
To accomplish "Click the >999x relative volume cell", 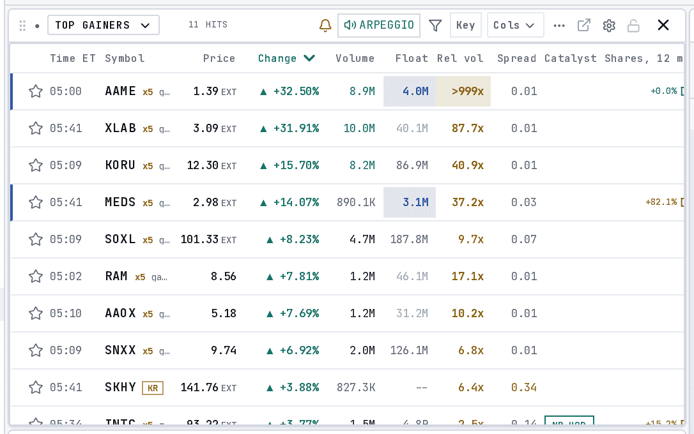I will click(x=463, y=91).
